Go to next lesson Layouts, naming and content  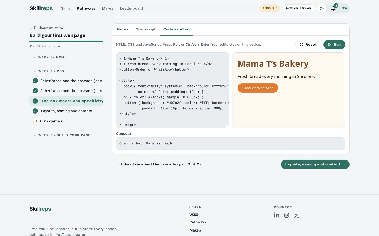coord(315,164)
